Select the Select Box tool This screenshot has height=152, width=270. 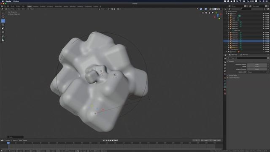(x=3, y=13)
